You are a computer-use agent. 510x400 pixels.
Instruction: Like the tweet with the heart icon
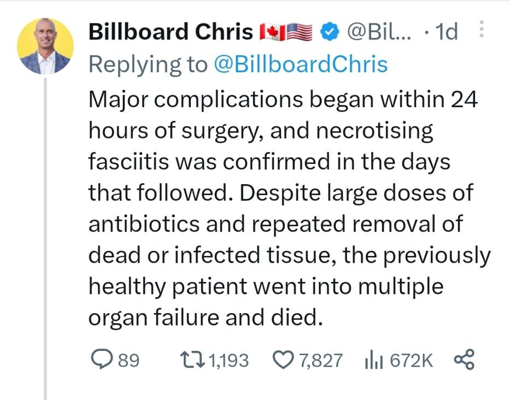coord(282,360)
